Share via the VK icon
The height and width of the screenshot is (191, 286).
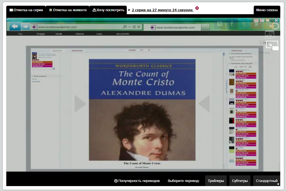click(x=220, y=24)
